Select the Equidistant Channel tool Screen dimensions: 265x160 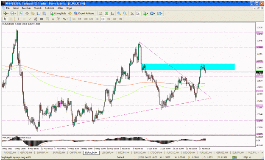point(36,19)
